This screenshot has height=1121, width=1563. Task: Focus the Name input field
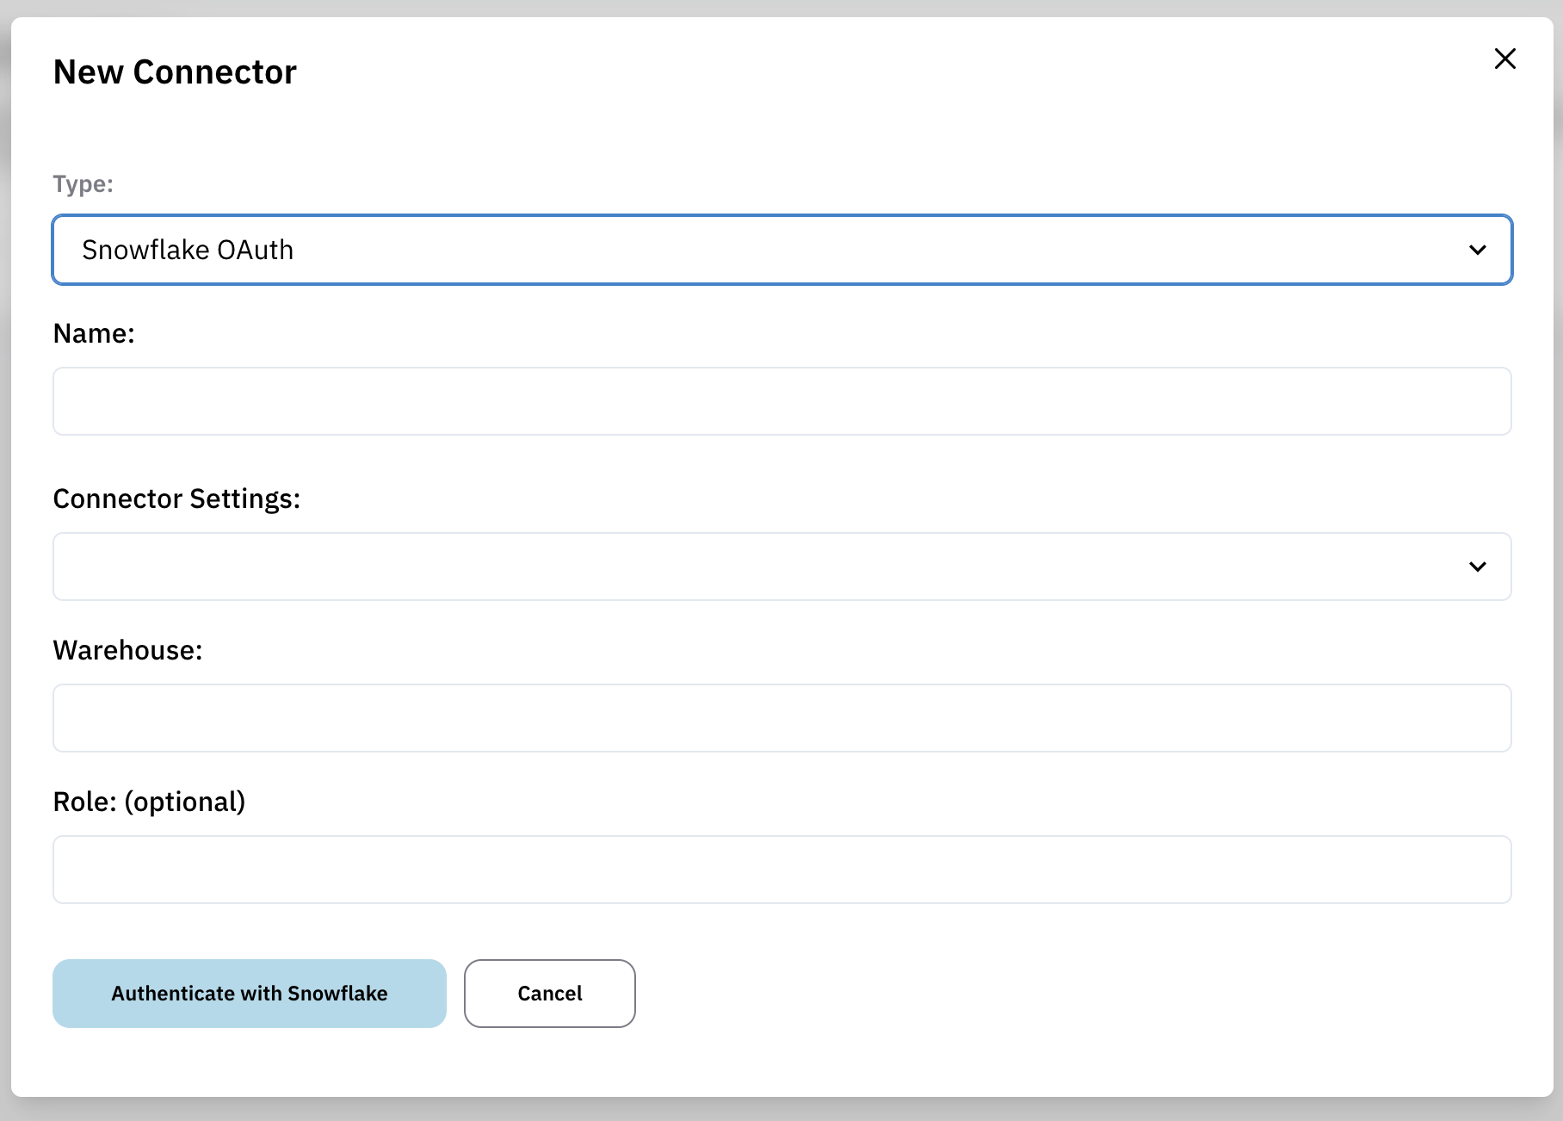(781, 401)
